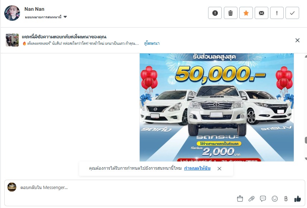This screenshot has height=208, width=307.
Task: Toggle the orange star follow-up marker
Action: 246,13
